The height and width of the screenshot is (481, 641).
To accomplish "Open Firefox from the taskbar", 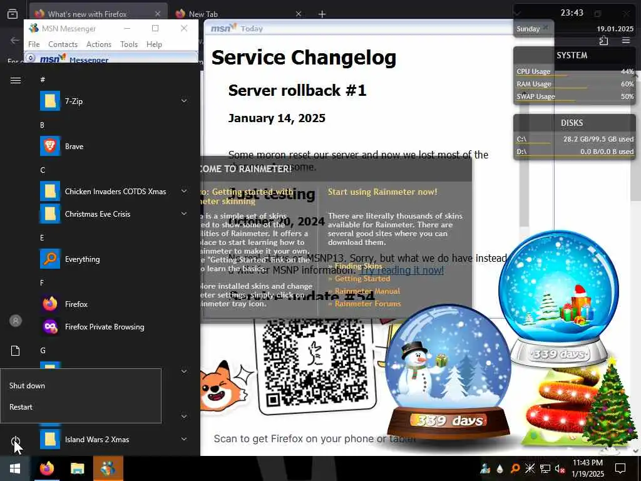I will click(46, 468).
